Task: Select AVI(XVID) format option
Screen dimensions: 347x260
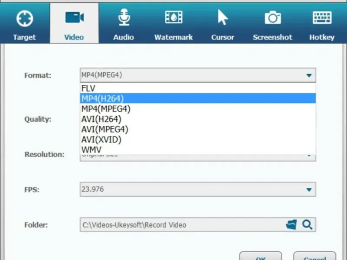Action: tap(198, 140)
